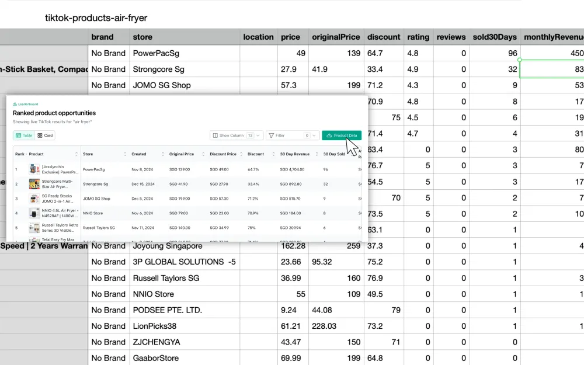Click NNIO 4.5L Air Fryer thumbnail
584x365 pixels.
click(x=34, y=213)
